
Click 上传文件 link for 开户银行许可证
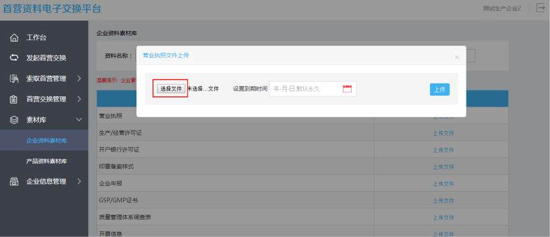click(x=444, y=150)
